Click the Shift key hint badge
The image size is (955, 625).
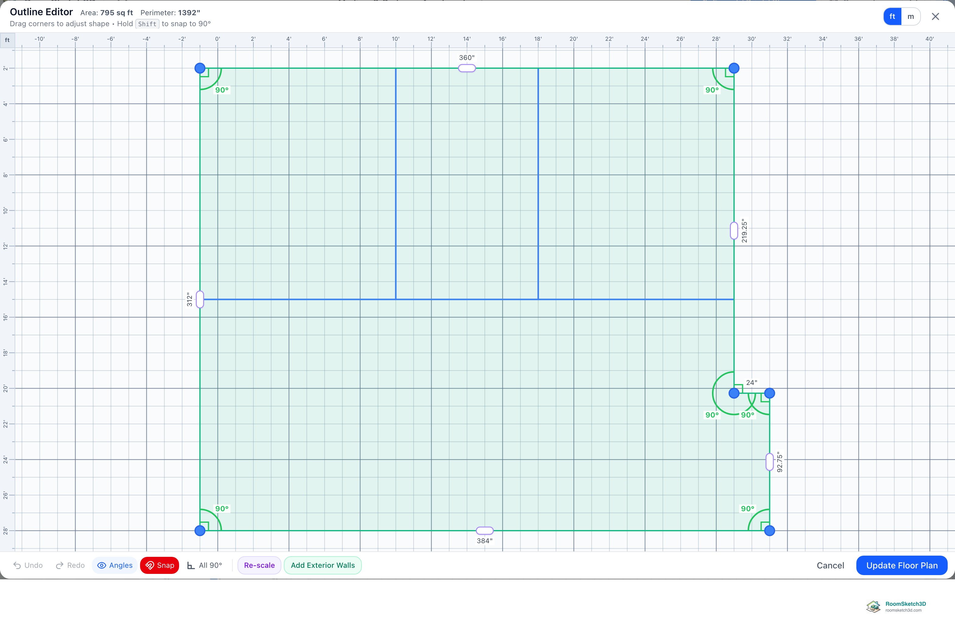pyautogui.click(x=147, y=24)
